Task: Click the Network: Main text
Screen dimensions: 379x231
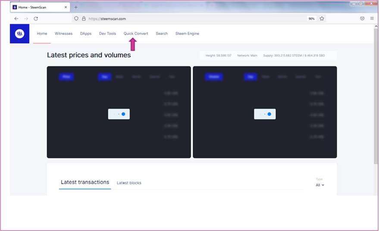Action: coord(247,55)
